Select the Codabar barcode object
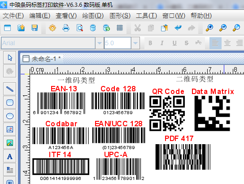Viewport: 244px width, 184px height. tap(61, 138)
